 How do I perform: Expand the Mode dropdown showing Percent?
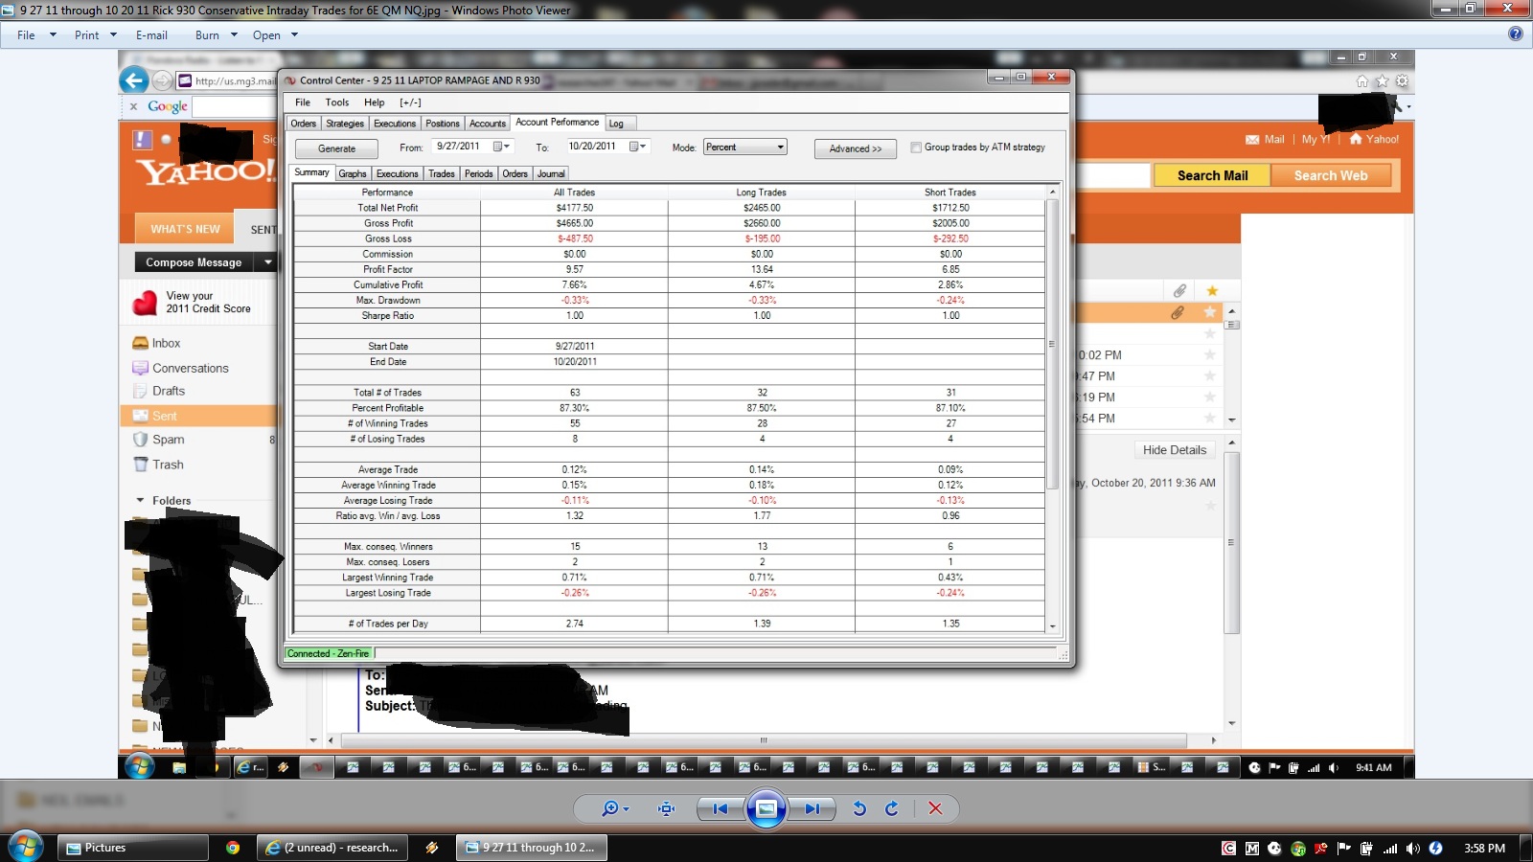781,147
